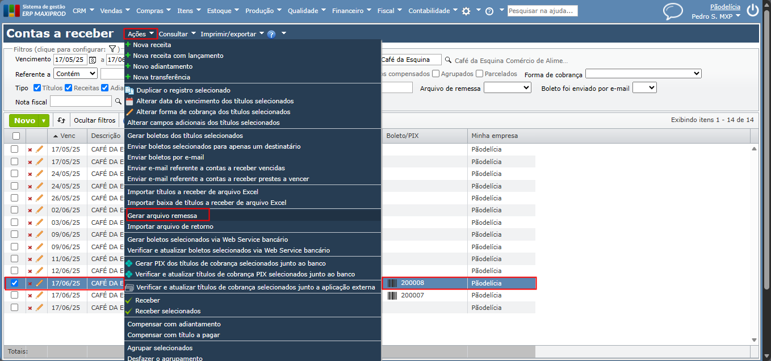Open the Forma de cobrança dropdown
This screenshot has width=771, height=361.
pos(643,74)
